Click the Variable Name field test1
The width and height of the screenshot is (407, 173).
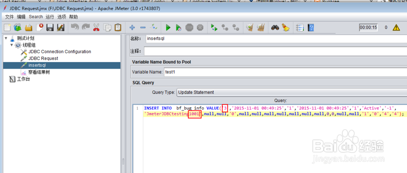[285, 72]
